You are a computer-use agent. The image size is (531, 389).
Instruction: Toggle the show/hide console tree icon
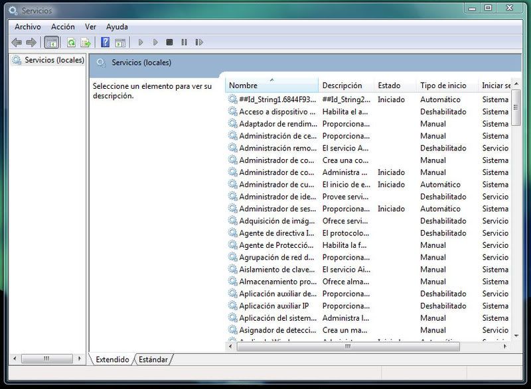pyautogui.click(x=52, y=42)
